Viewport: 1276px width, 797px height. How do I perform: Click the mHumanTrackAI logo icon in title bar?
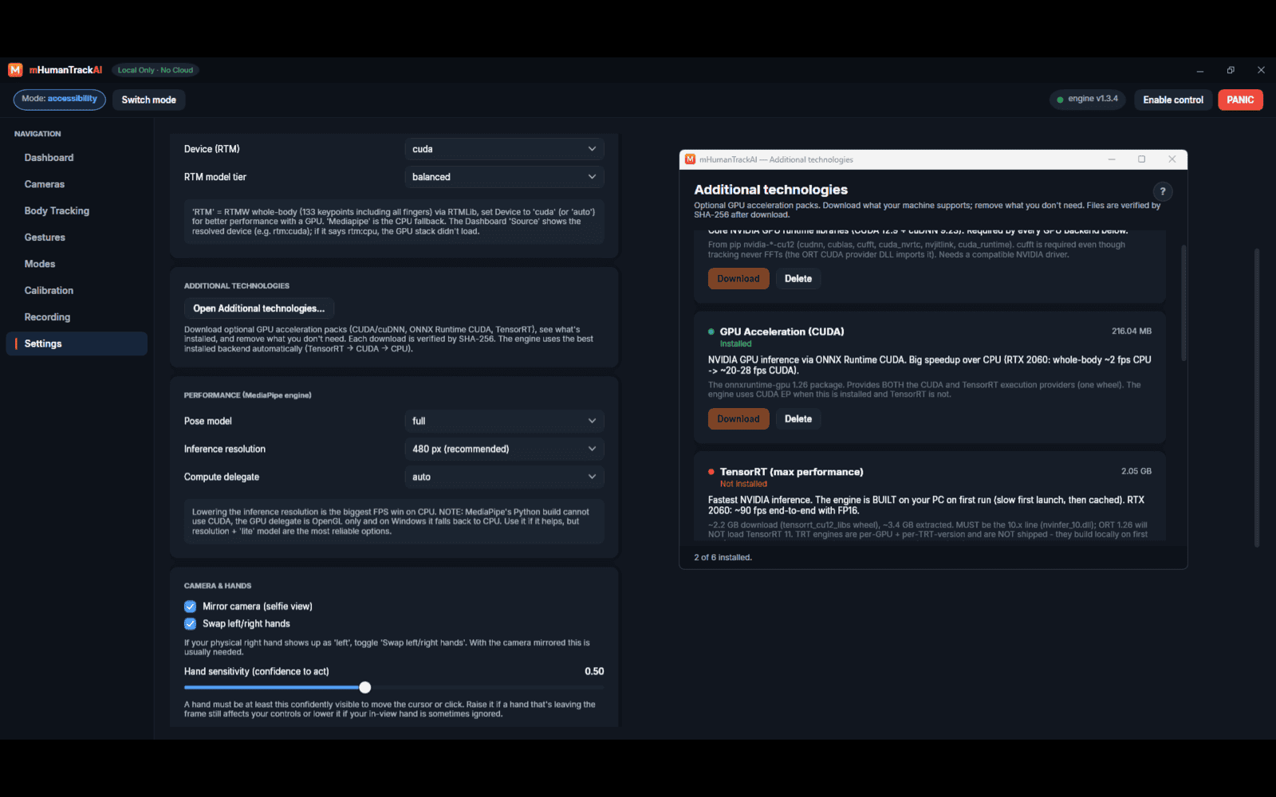tap(15, 70)
